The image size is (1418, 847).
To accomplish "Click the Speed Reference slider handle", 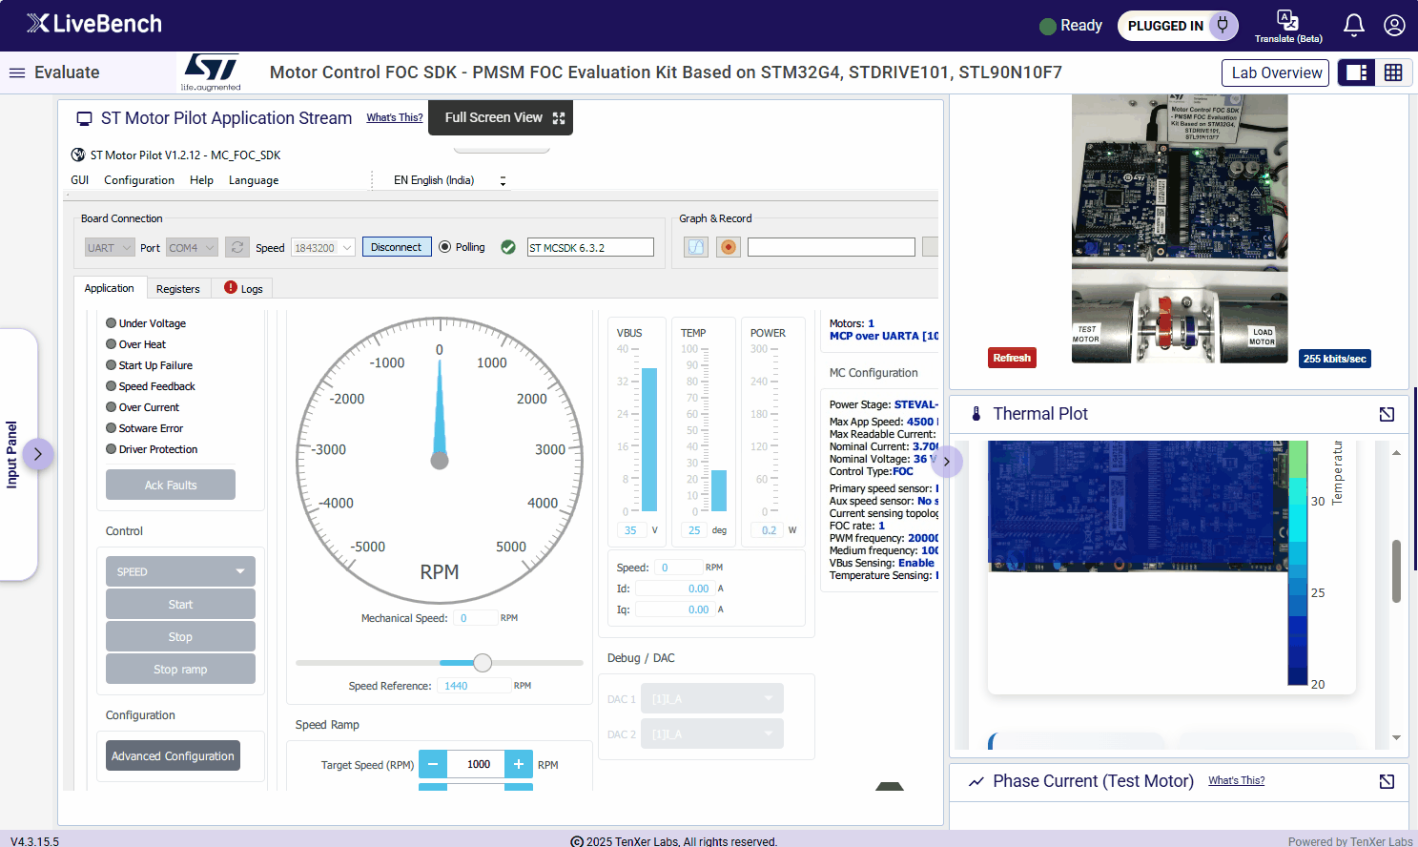I will point(483,663).
